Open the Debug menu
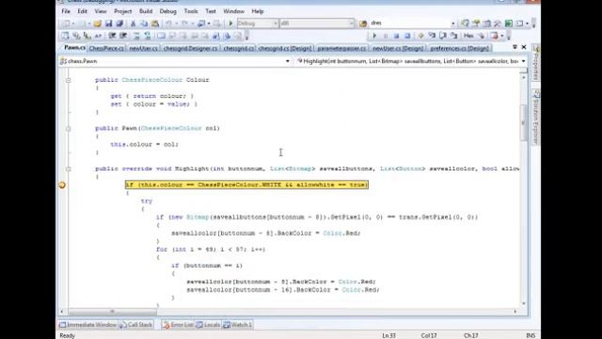The width and height of the screenshot is (602, 339). (167, 11)
